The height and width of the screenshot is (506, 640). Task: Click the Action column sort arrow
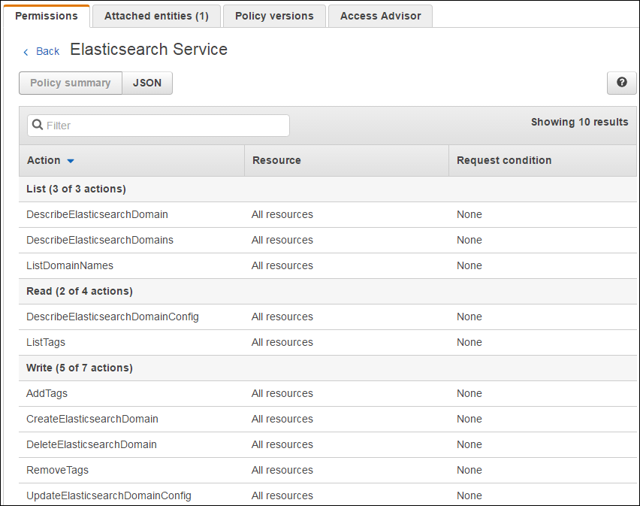pos(71,161)
